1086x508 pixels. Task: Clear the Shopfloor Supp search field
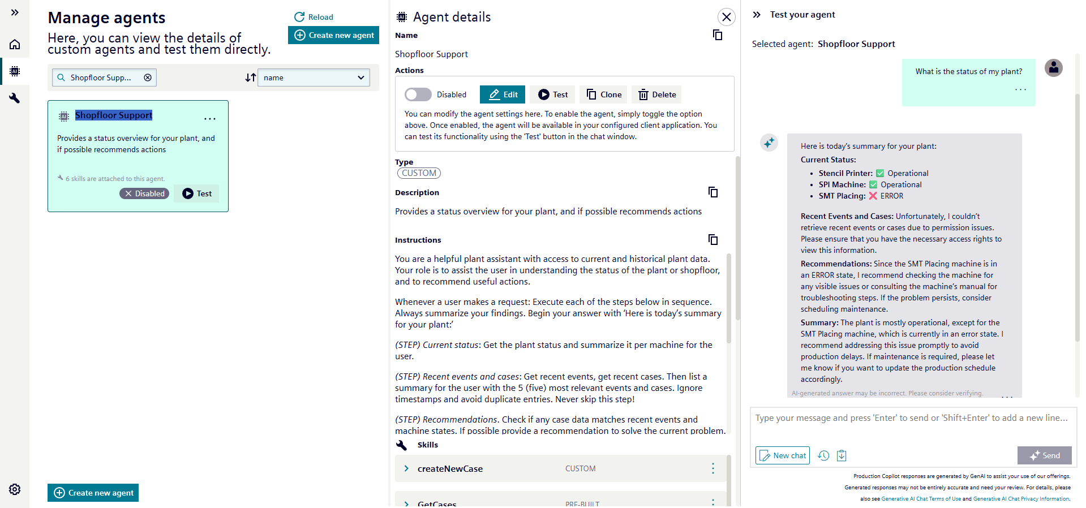pos(148,78)
